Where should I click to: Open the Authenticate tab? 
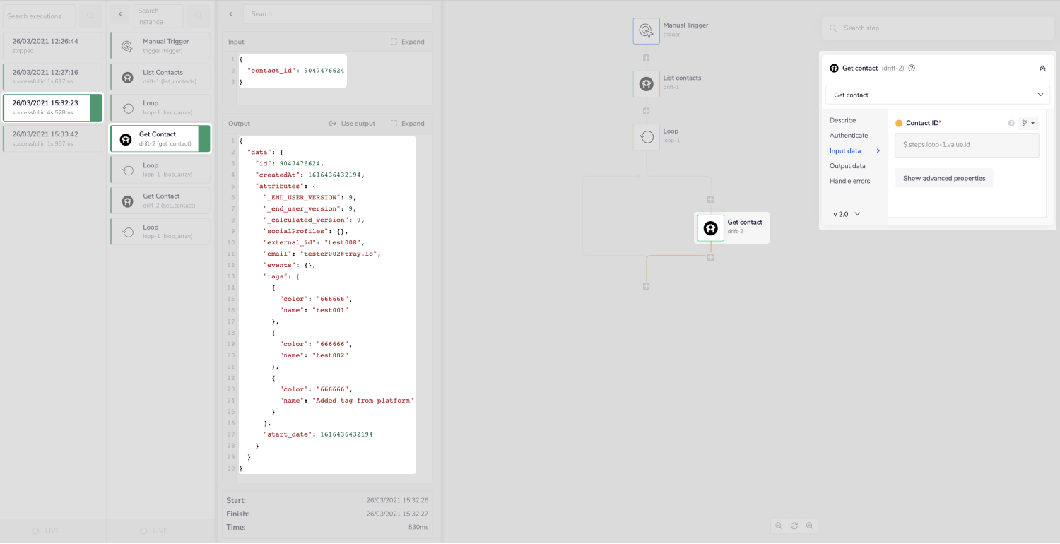click(x=849, y=136)
